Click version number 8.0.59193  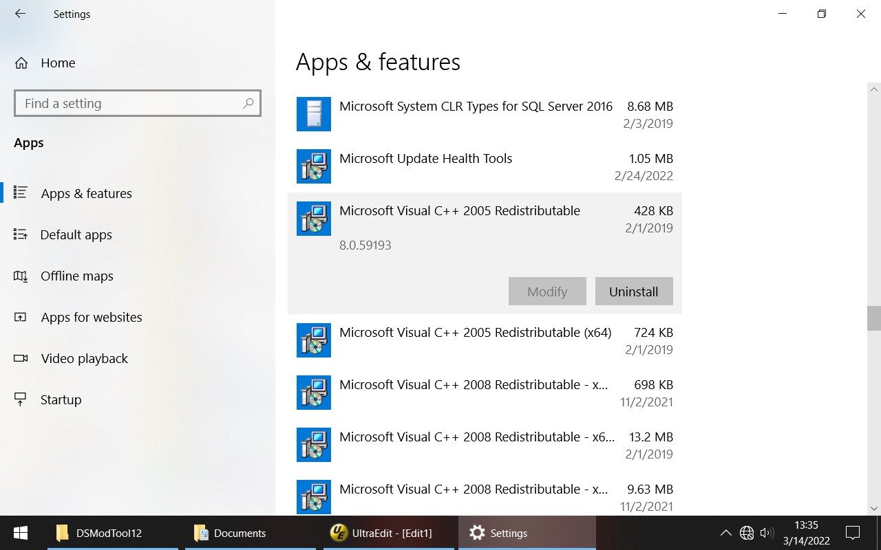(x=365, y=245)
